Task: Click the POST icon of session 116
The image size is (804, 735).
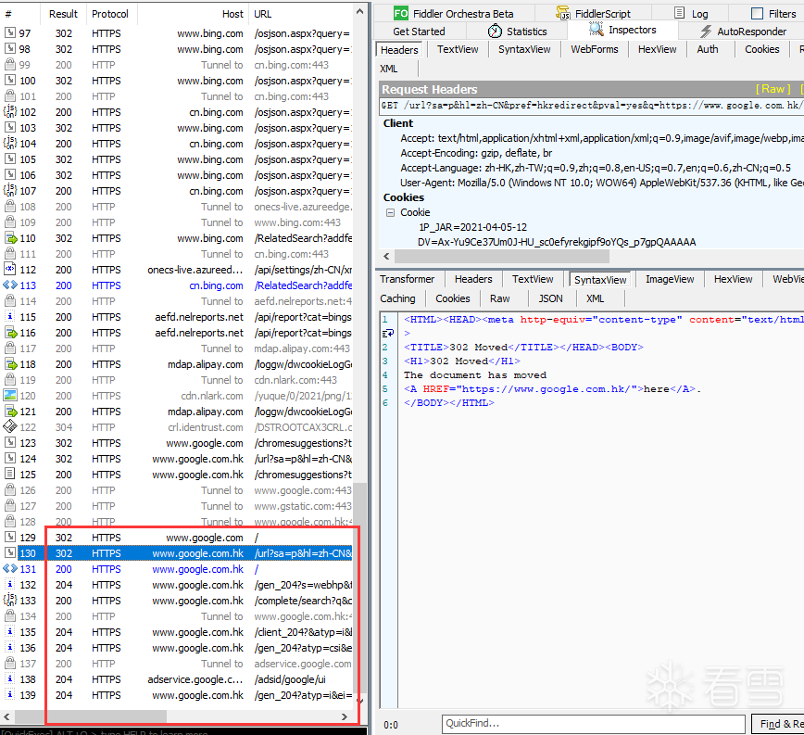Action: coord(10,333)
